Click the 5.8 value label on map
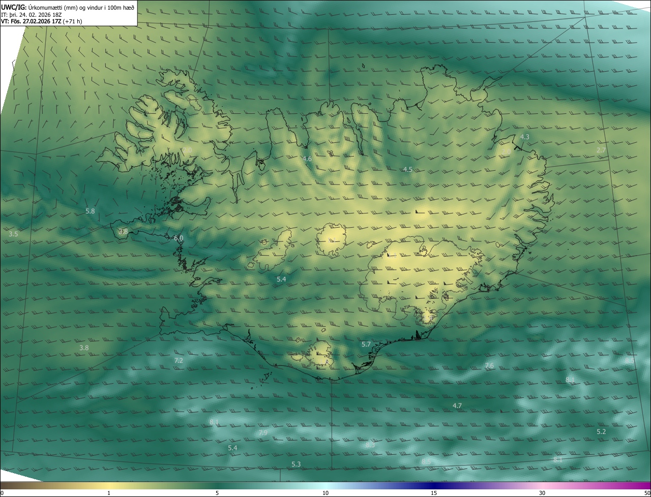651x497 pixels. 90,211
